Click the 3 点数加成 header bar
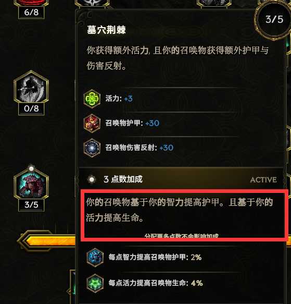The height and width of the screenshot is (304, 291). 181,179
